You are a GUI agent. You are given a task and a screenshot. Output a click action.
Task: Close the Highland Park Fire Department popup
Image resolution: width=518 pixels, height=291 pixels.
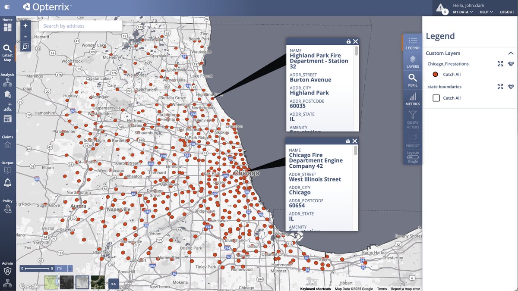click(x=355, y=41)
